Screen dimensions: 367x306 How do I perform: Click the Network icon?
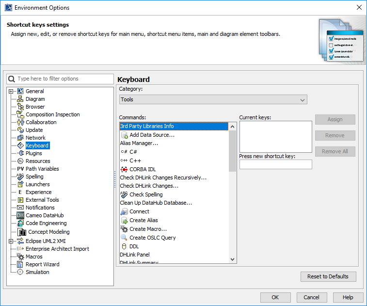click(20, 137)
